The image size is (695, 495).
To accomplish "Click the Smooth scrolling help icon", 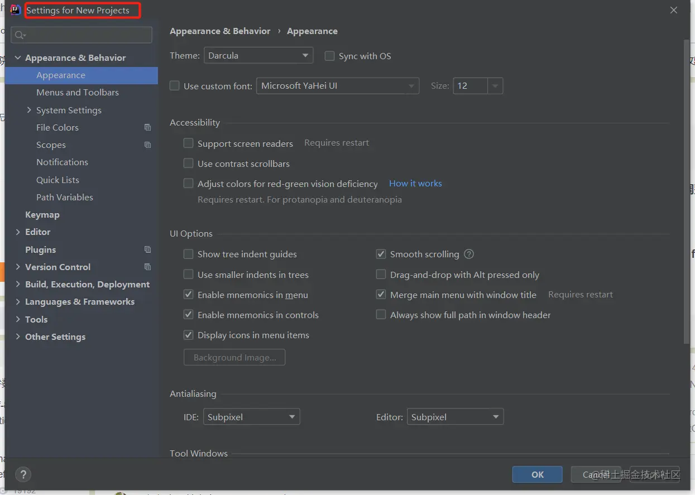I will [x=469, y=254].
